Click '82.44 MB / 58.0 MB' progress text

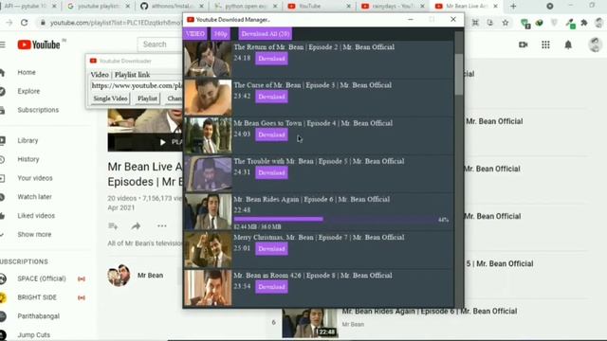point(257,226)
